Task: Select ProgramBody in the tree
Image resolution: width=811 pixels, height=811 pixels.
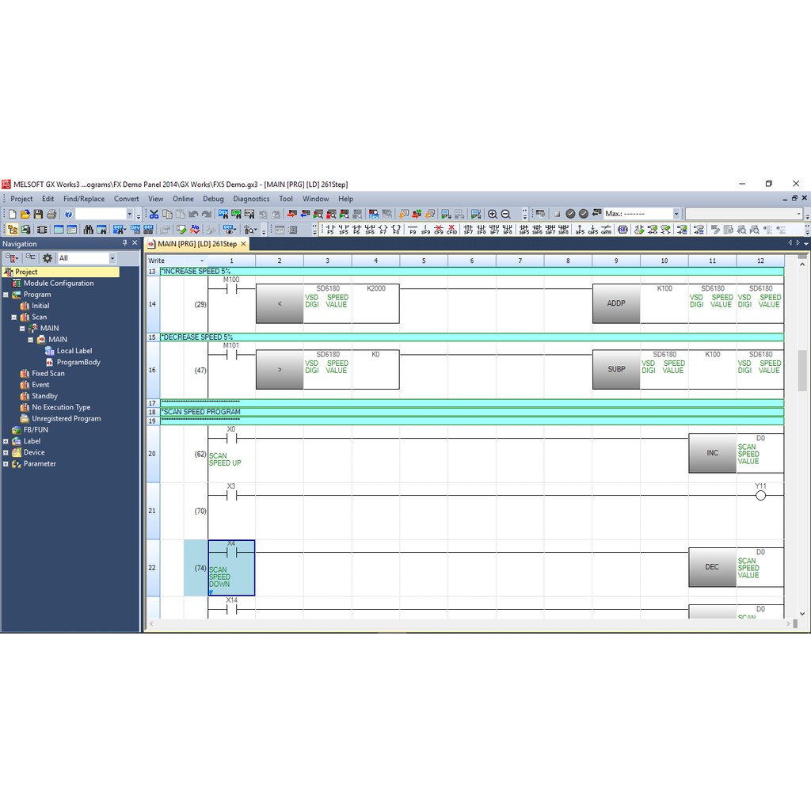Action: point(78,362)
